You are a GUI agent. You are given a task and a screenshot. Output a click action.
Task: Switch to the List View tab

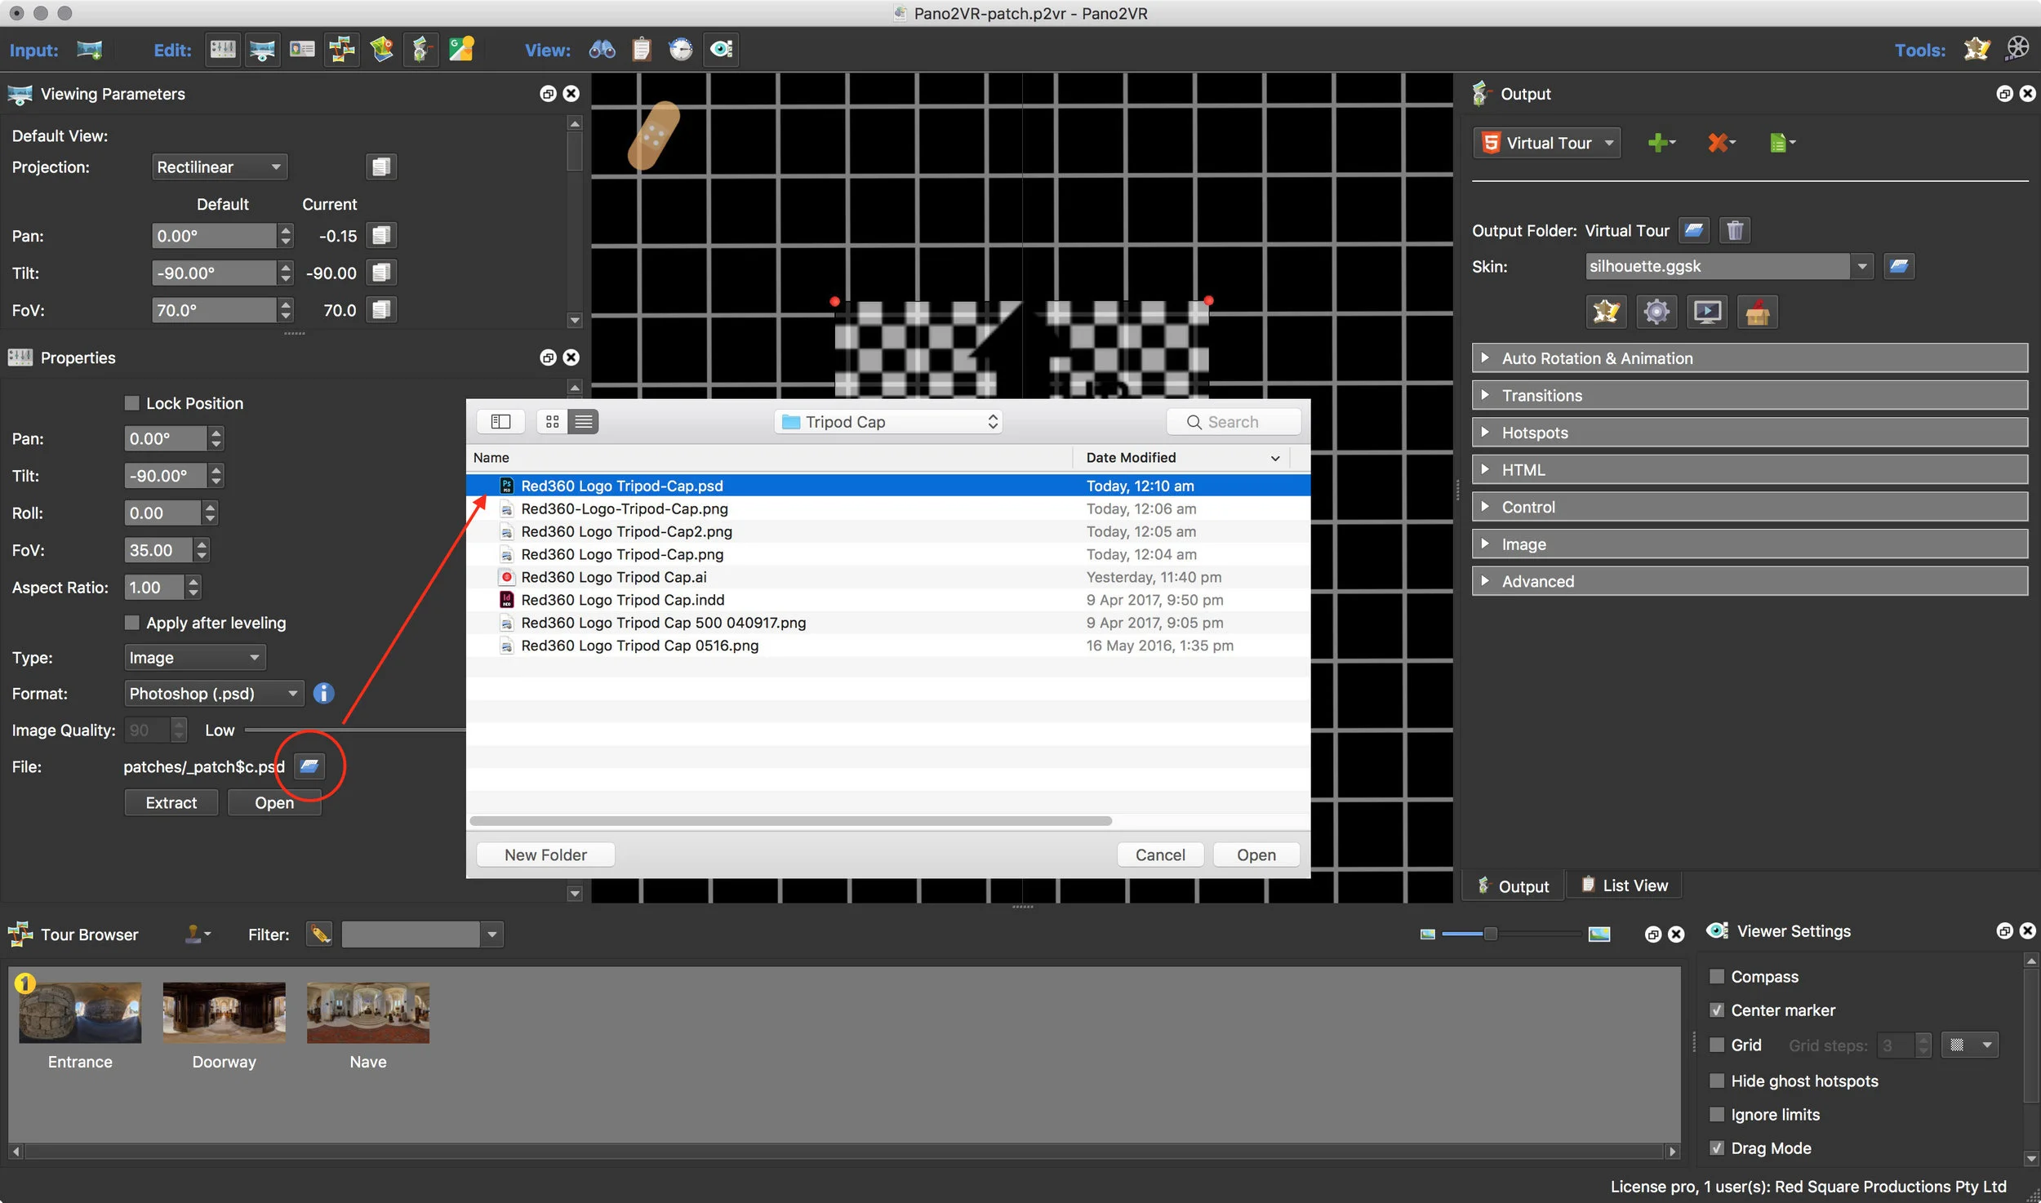[x=1624, y=886]
